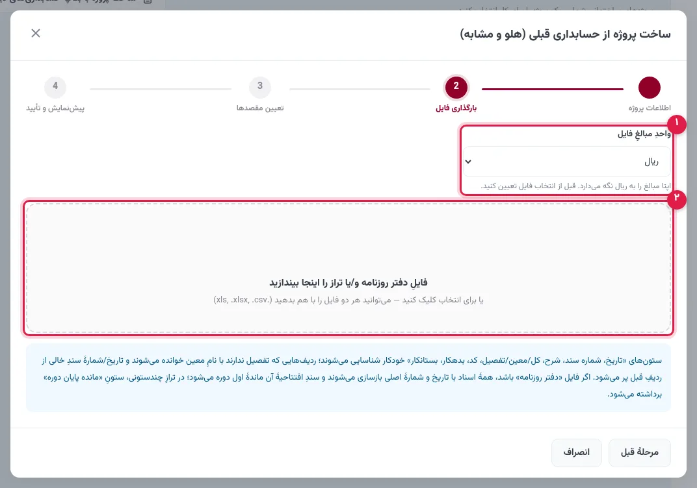Select step 2 بارگذاری فایل circle

pos(456,87)
